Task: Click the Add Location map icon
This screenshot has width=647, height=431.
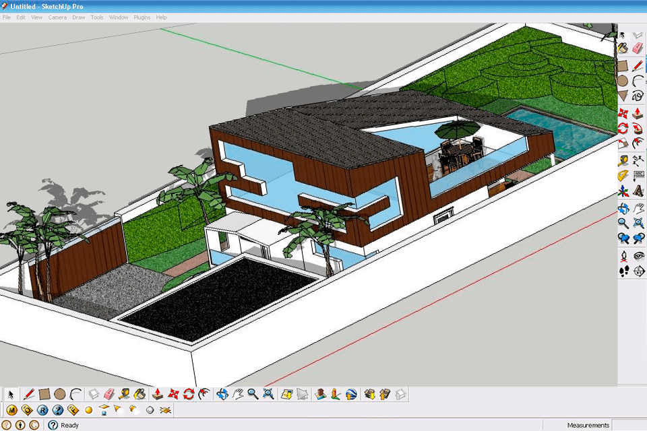Action: (x=287, y=394)
